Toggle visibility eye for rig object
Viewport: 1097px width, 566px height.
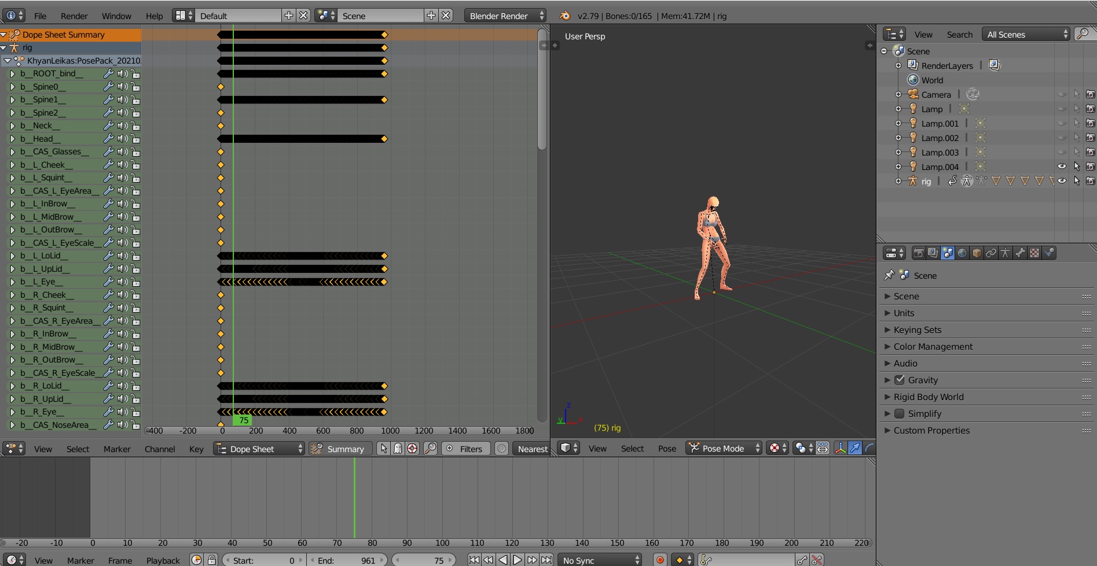[x=1062, y=181]
